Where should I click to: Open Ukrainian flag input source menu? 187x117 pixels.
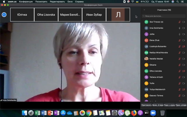pos(137,2)
